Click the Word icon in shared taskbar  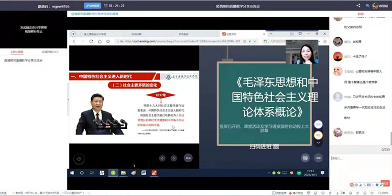click(x=144, y=173)
